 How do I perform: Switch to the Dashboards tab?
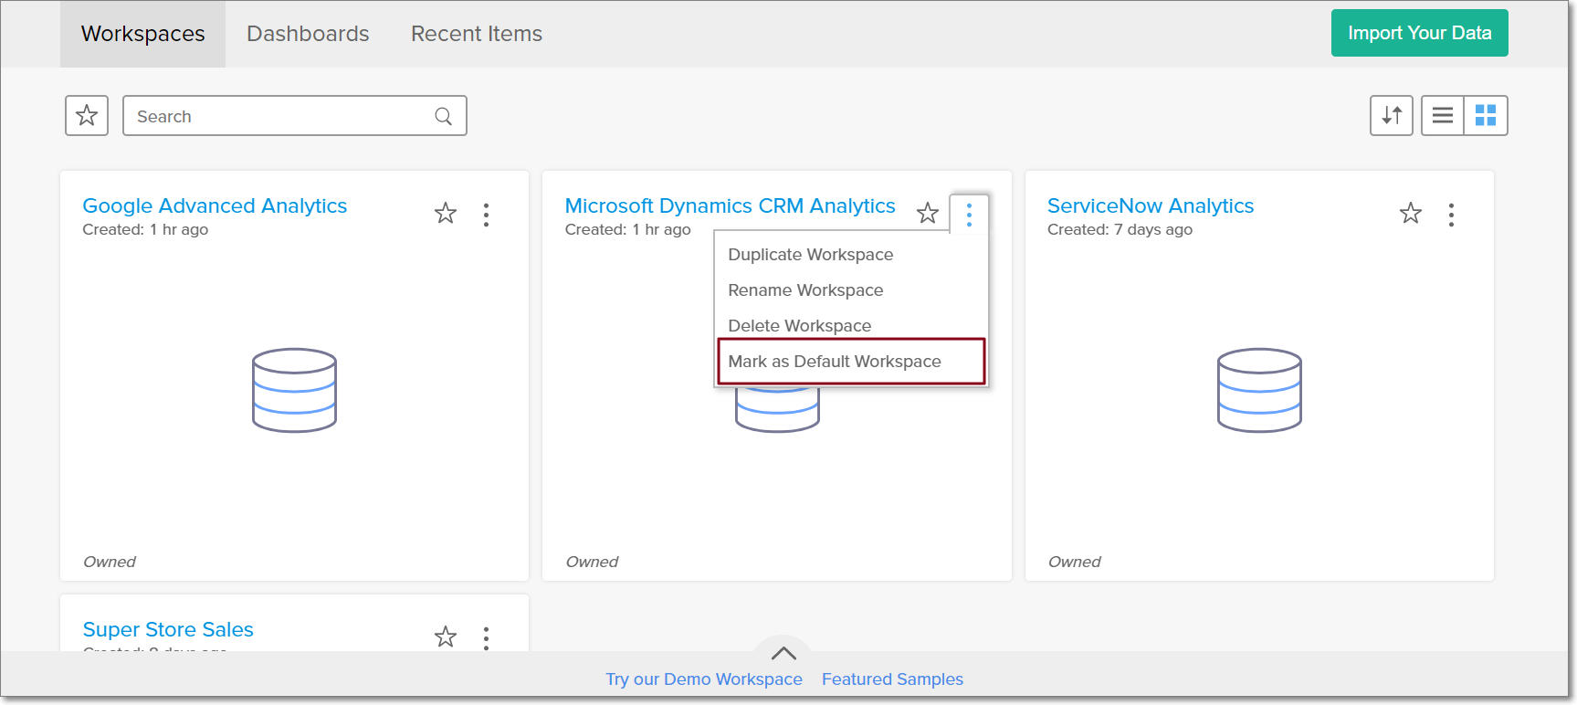click(308, 34)
